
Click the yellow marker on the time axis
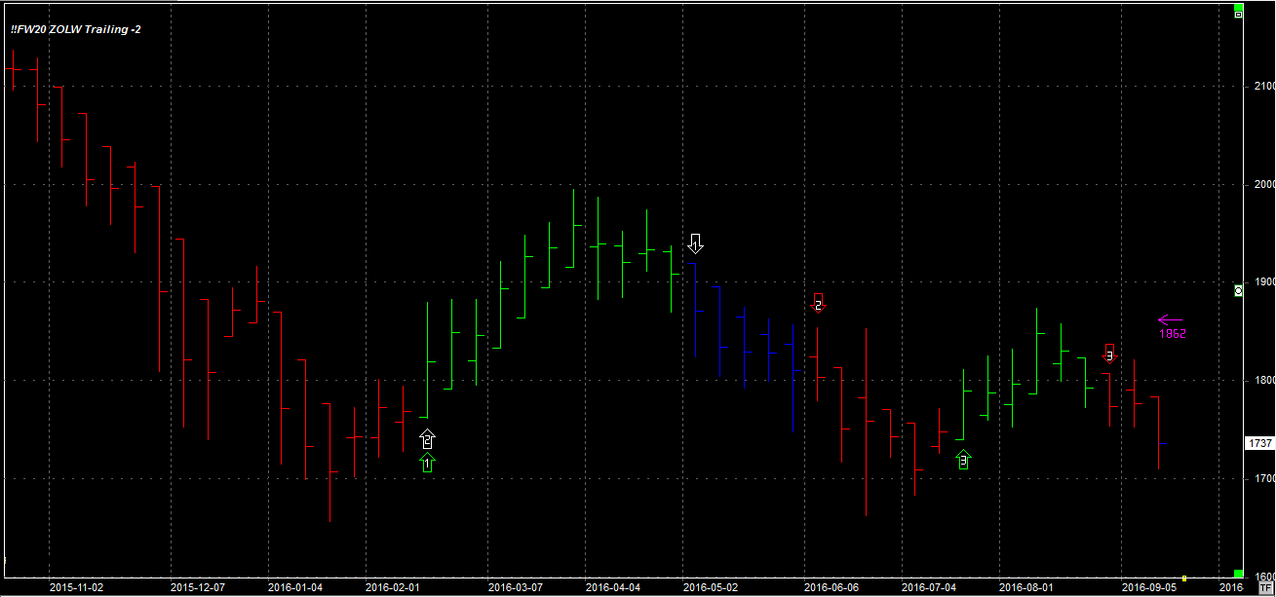(x=1184, y=578)
